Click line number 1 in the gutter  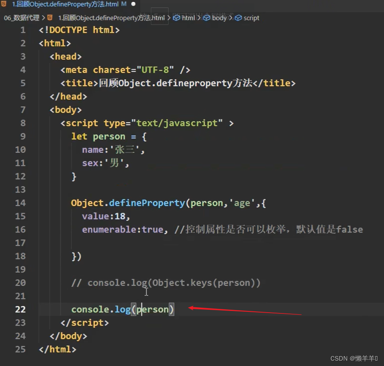point(23,30)
